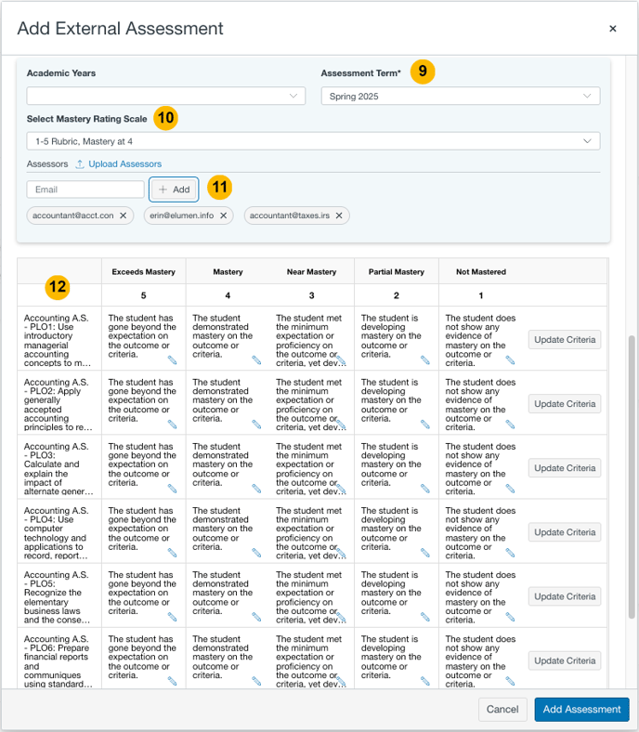Edit Partial Mastery pencil in PLO5 row
This screenshot has height=732, width=639.
(x=425, y=617)
